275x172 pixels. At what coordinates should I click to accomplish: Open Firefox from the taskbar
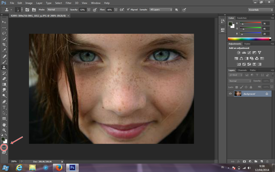click(59, 167)
